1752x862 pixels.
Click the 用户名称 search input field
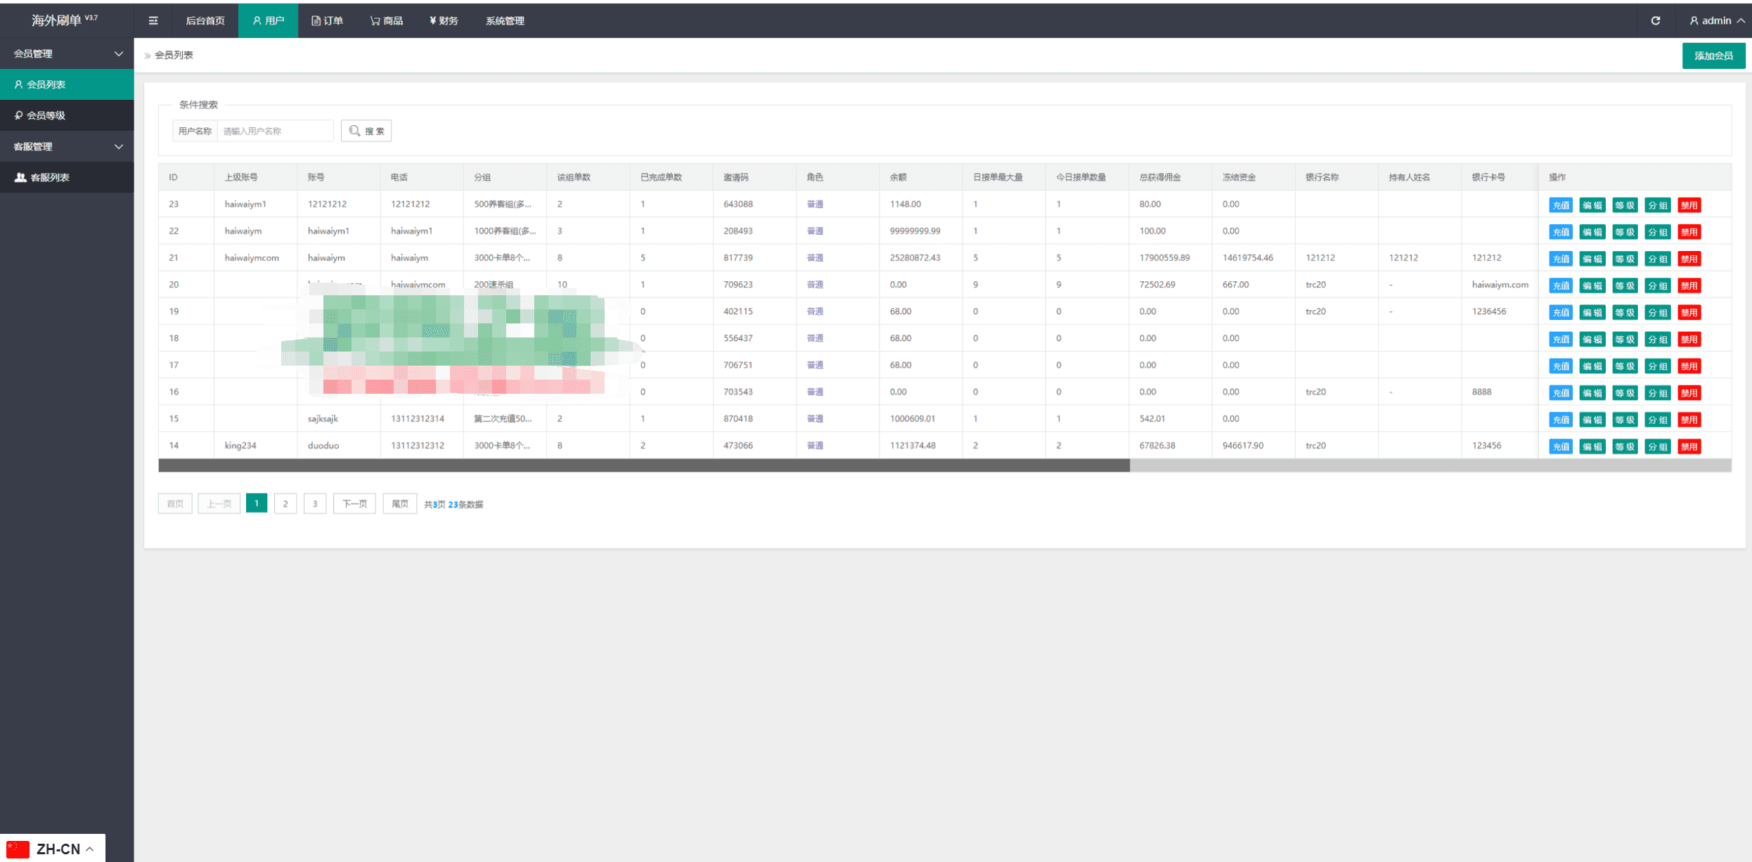[274, 131]
